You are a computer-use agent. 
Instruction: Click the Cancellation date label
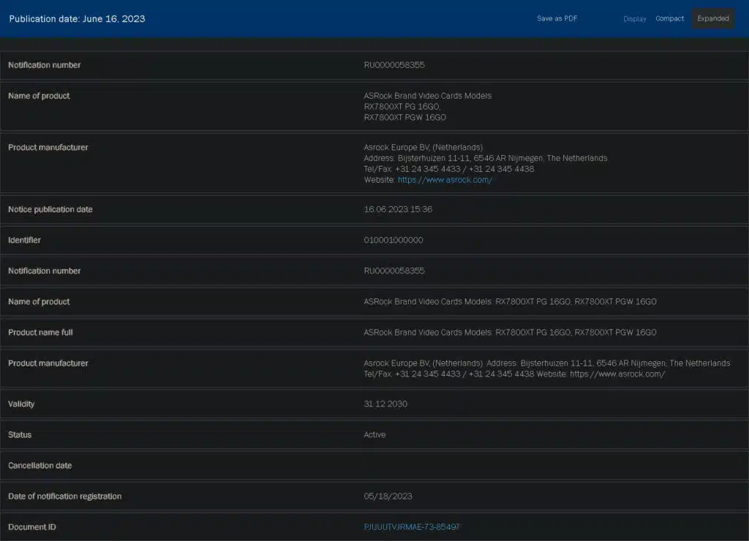coord(39,466)
